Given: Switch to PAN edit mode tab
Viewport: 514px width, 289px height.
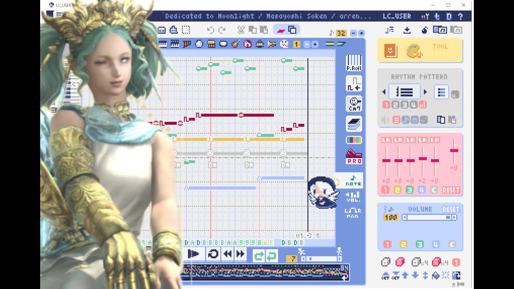Looking at the screenshot, I should [353, 212].
